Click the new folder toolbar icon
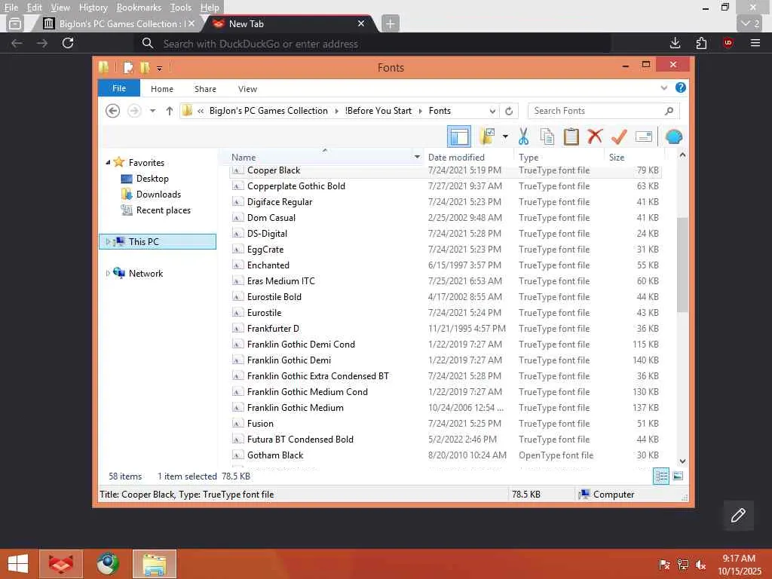Screen dimensions: 772x579 tap(487, 136)
